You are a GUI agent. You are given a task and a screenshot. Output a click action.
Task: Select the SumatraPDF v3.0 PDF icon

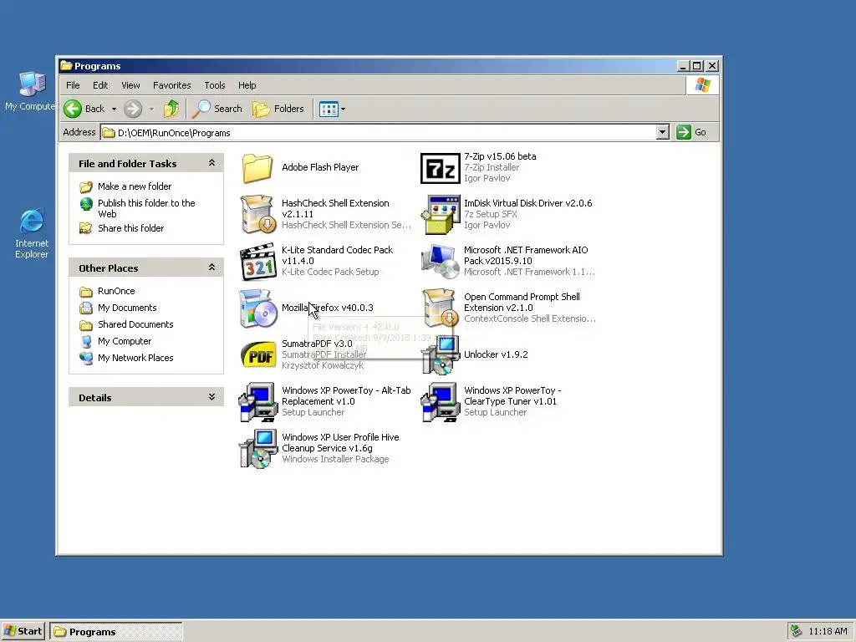258,355
